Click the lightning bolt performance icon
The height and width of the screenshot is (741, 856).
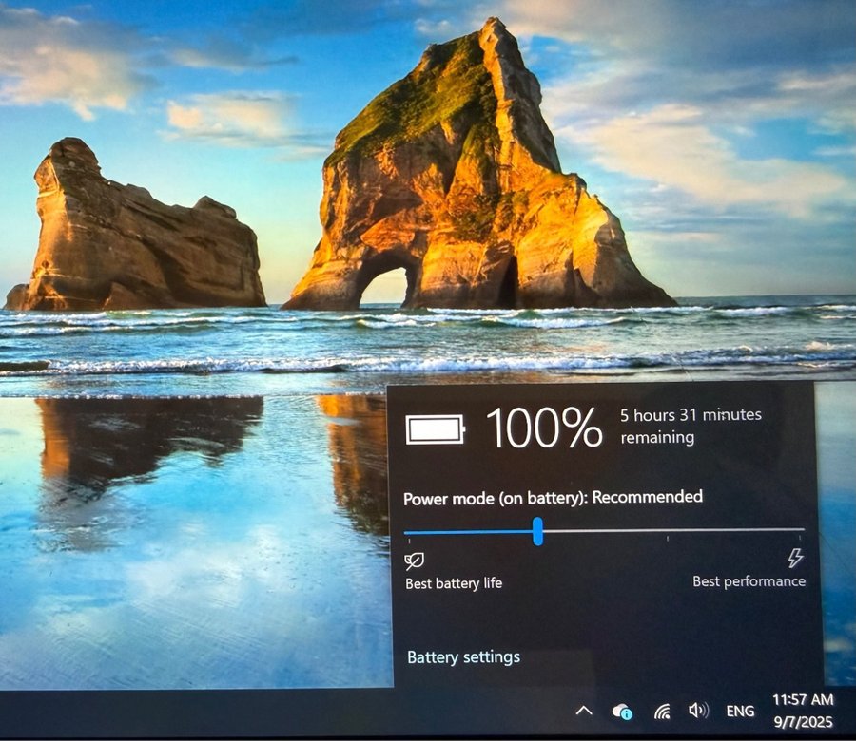[x=795, y=558]
